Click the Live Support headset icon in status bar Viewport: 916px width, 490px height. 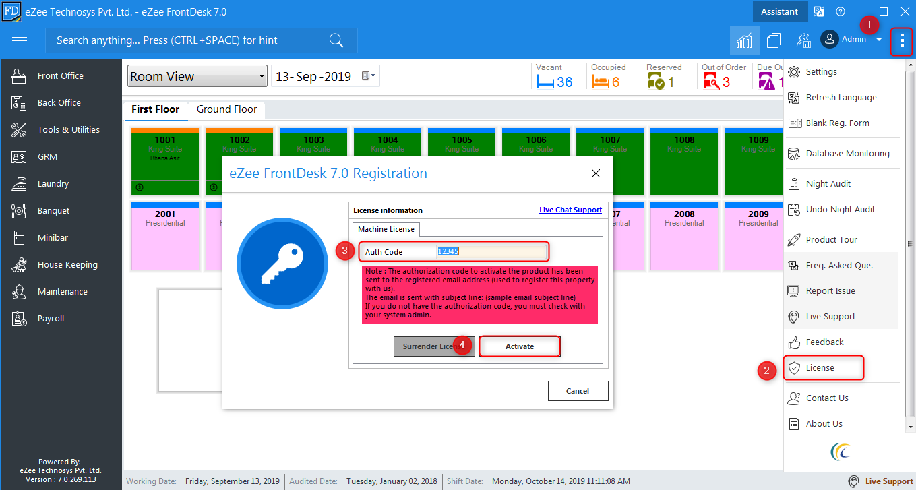[x=854, y=481]
